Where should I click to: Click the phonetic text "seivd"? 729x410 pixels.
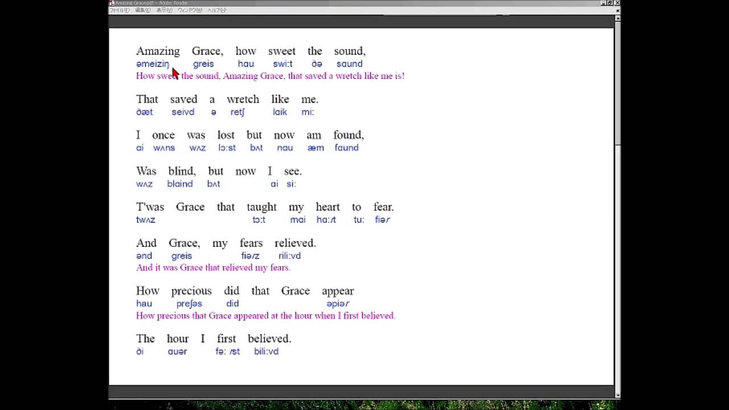click(x=183, y=112)
